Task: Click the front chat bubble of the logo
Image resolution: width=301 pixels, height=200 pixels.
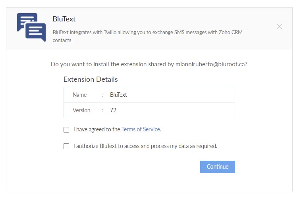Action: (x=36, y=32)
